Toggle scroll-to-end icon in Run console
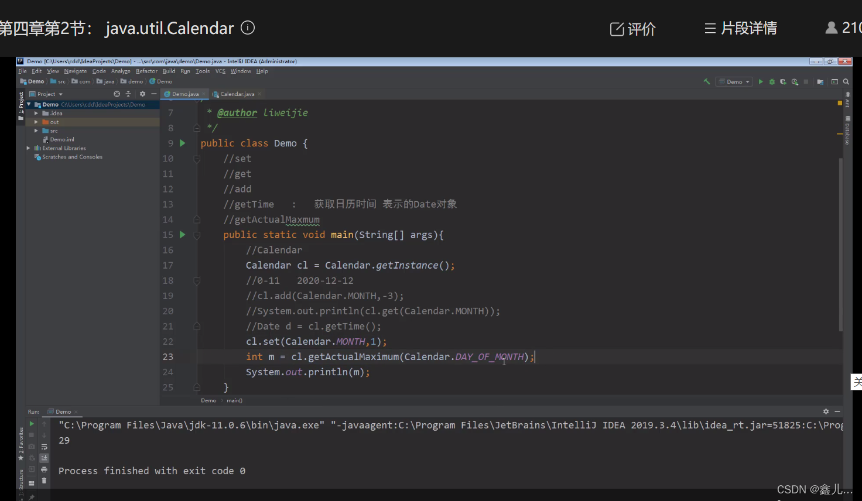Viewport: 862px width, 501px height. (x=44, y=458)
